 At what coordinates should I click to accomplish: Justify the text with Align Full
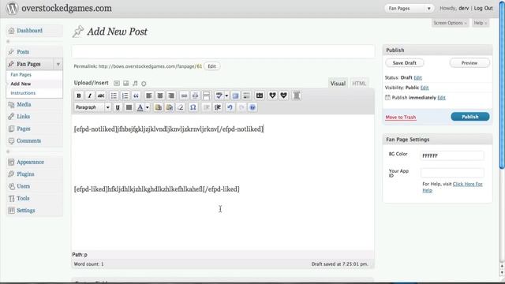(129, 107)
